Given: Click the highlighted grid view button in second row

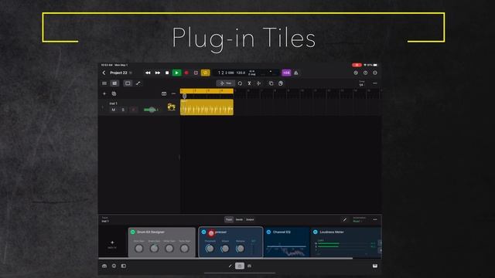Looking at the screenshot, I should 114,83.
